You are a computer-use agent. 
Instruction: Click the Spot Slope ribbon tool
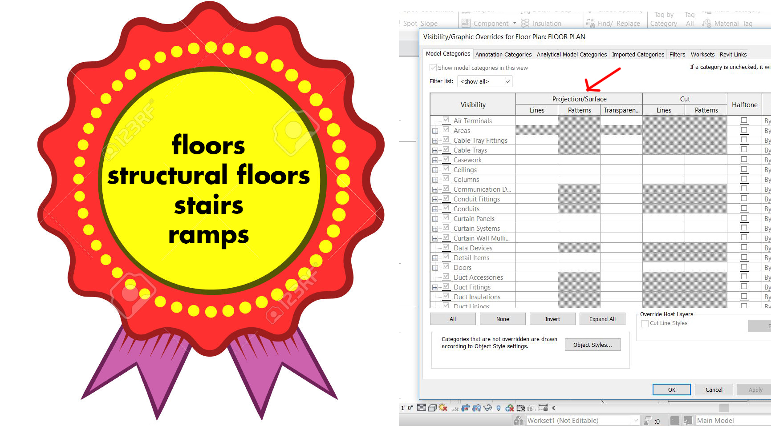click(420, 24)
